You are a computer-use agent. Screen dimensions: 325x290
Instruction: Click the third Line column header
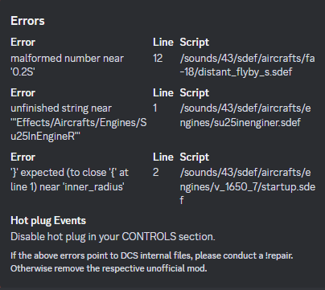pos(163,157)
